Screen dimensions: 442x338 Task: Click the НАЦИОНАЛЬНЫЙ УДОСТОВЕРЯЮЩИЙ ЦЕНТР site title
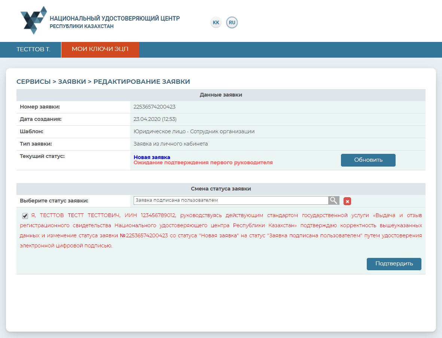coord(115,18)
